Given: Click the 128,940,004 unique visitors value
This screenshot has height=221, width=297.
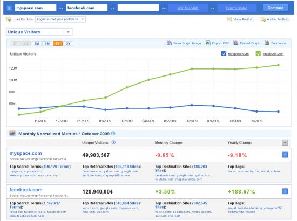Looking at the screenshot, I should (x=98, y=192).
